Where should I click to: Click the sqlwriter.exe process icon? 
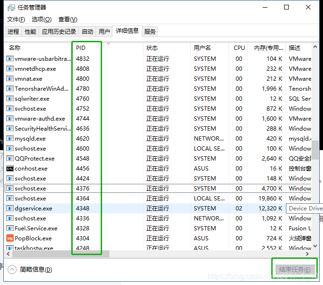tap(10, 99)
